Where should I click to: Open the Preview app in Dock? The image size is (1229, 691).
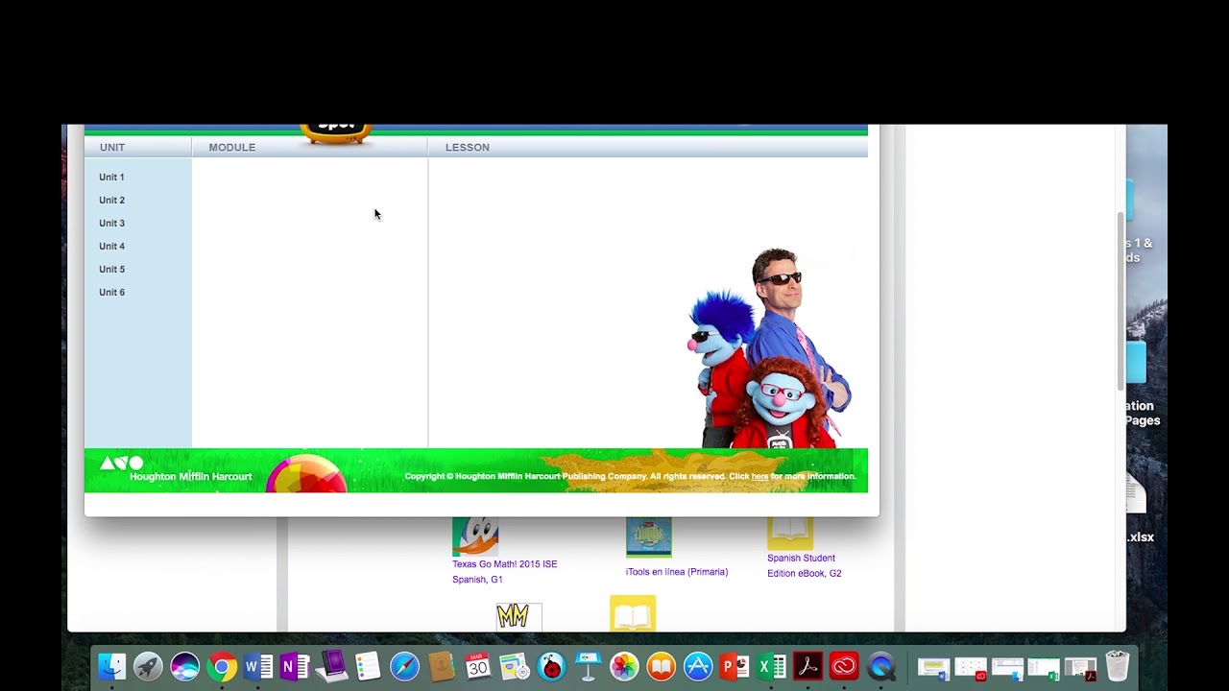[514, 666]
